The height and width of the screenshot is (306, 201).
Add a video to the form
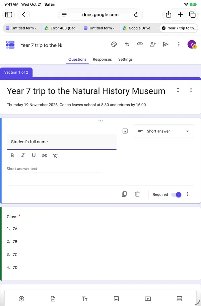[148, 299]
